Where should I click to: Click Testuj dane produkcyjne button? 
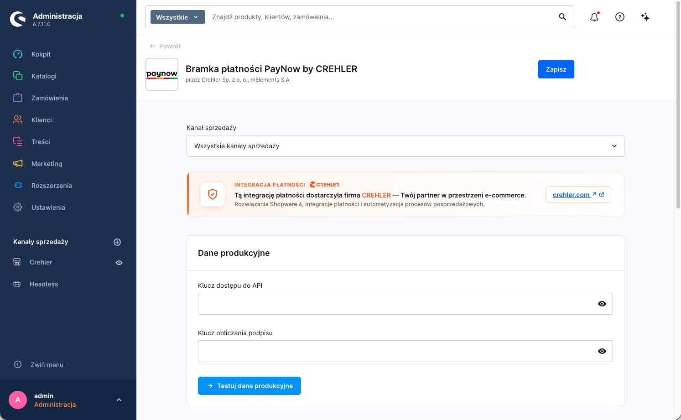coord(250,386)
